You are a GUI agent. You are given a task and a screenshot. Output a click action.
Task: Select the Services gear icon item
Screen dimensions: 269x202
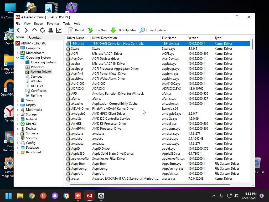point(27,77)
